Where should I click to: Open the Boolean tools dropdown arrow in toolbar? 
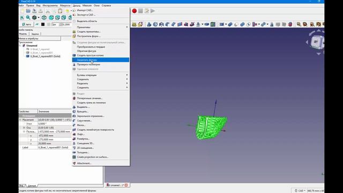pos(226,24)
